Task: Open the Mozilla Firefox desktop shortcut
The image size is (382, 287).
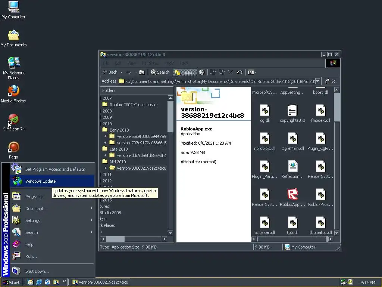Action: pyautogui.click(x=13, y=94)
